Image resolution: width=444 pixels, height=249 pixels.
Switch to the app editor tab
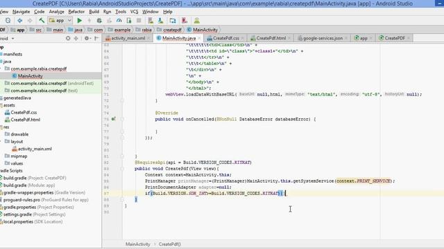364,38
